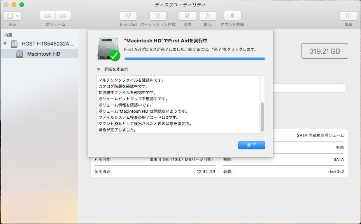Click the Restore toolbar icon

pyautogui.click(x=208, y=16)
